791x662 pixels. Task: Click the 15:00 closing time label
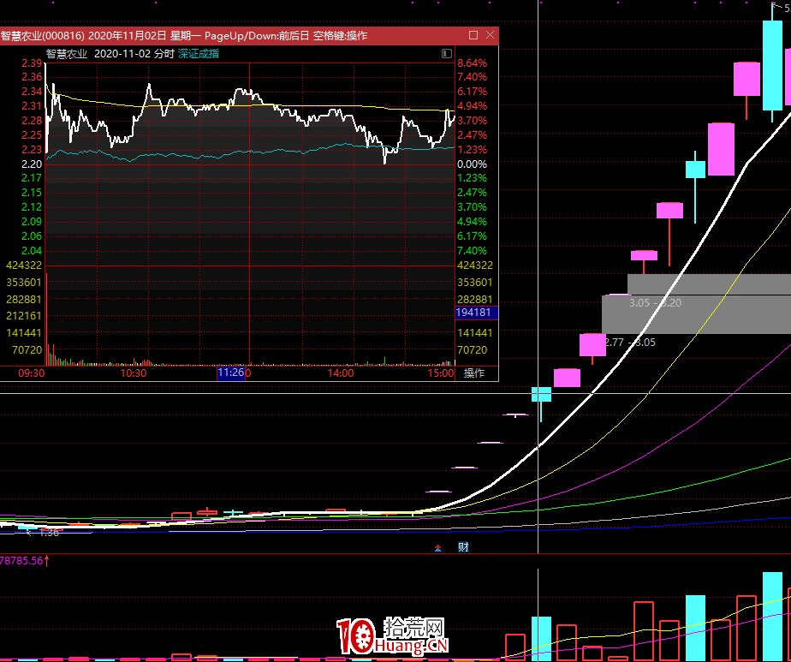(x=440, y=373)
